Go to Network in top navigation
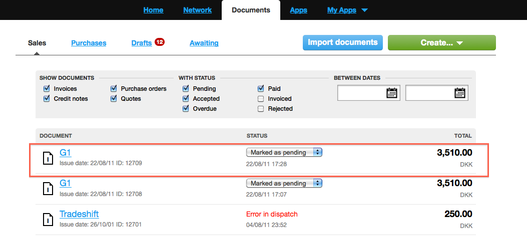 pyautogui.click(x=197, y=10)
